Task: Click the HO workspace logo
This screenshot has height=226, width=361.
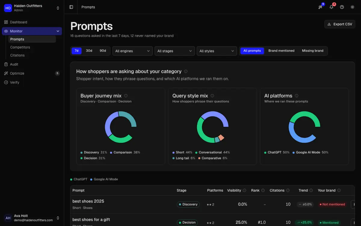Action: (8, 8)
